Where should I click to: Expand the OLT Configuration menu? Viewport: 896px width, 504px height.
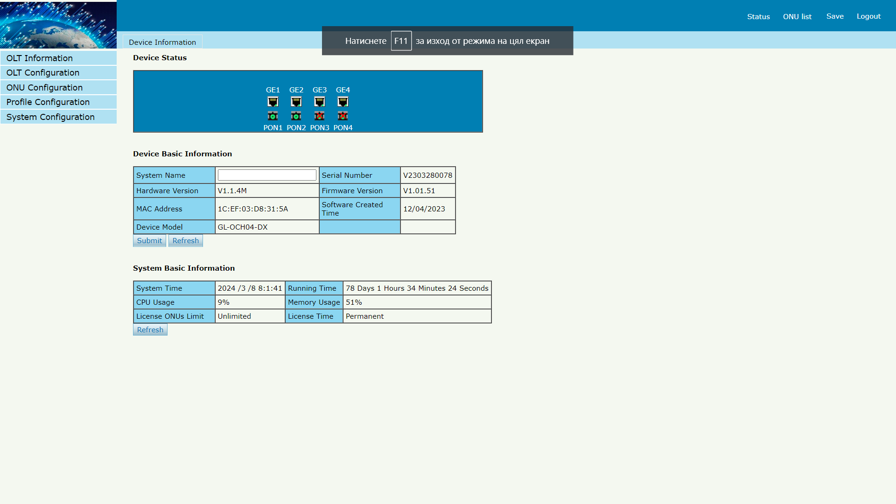pos(43,73)
